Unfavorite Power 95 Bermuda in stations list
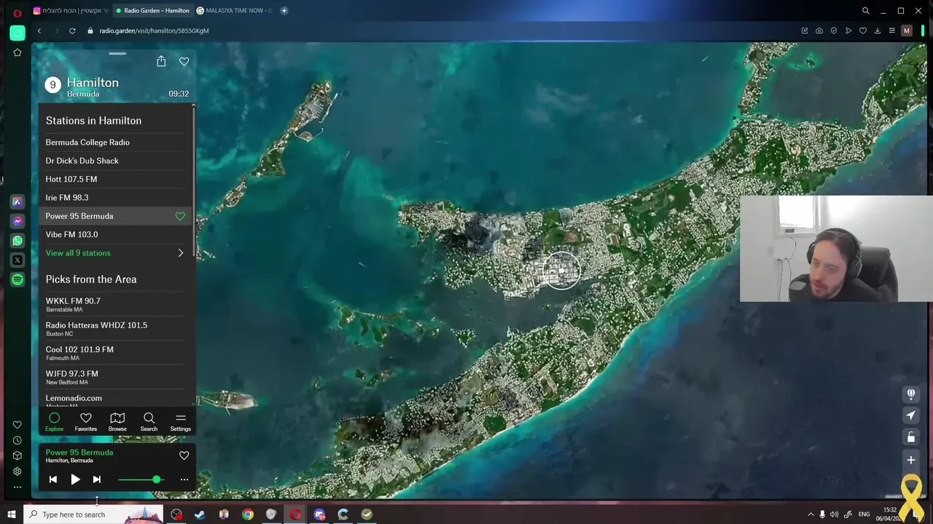The height and width of the screenshot is (524, 933). [180, 216]
